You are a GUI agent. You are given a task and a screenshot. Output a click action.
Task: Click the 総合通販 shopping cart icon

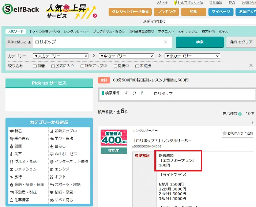pyautogui.click(x=11, y=139)
